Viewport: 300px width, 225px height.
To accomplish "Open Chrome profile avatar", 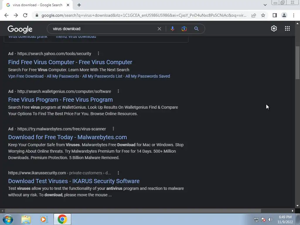I will pos(284,15).
